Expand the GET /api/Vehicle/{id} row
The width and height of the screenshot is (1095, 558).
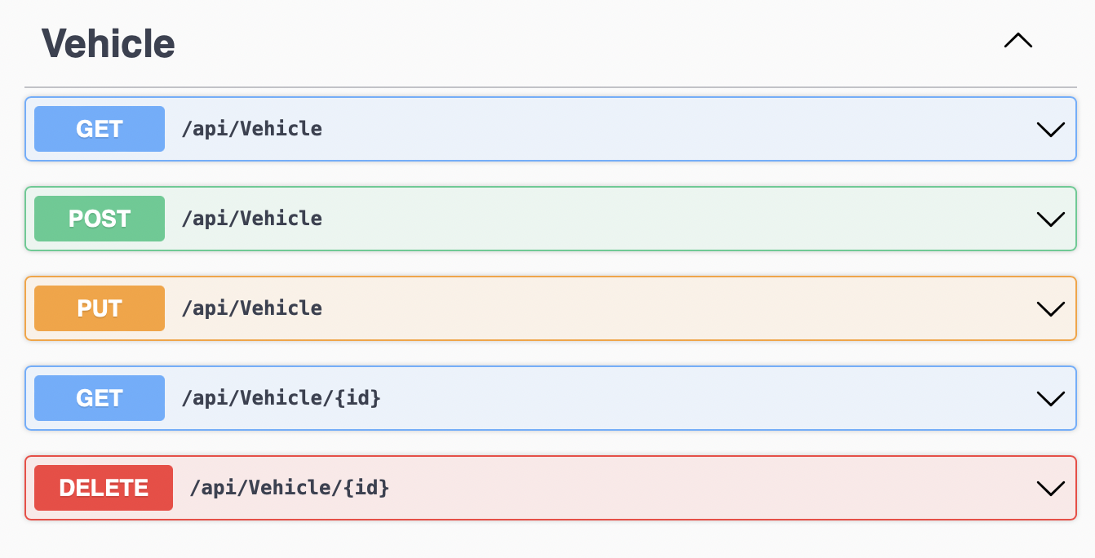point(1050,397)
